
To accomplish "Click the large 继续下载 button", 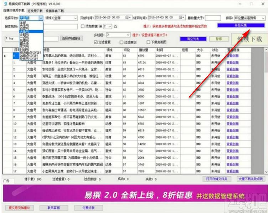I will [249, 39].
